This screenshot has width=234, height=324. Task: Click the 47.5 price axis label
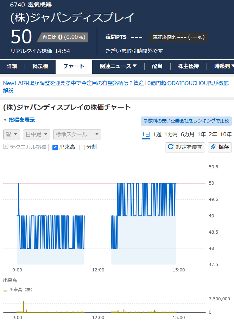tap(213, 265)
